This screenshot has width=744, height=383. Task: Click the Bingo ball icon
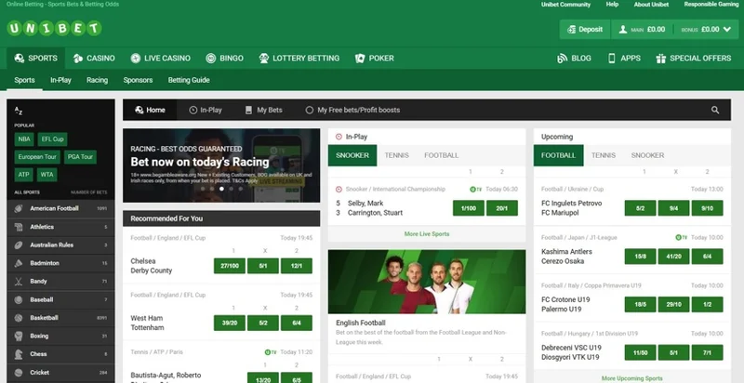click(x=211, y=59)
